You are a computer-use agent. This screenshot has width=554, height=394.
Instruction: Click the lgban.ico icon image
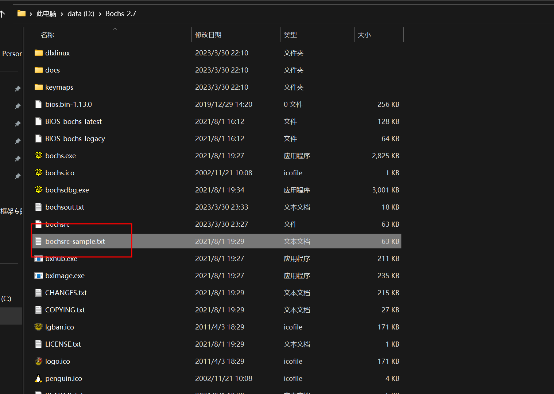pyautogui.click(x=39, y=327)
